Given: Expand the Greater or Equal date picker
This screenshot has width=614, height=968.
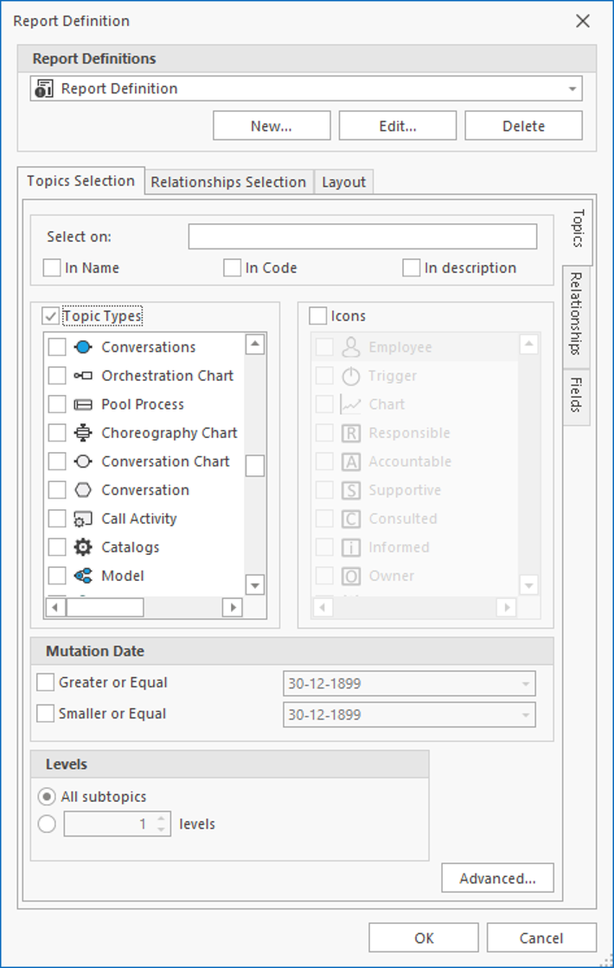Looking at the screenshot, I should [525, 683].
